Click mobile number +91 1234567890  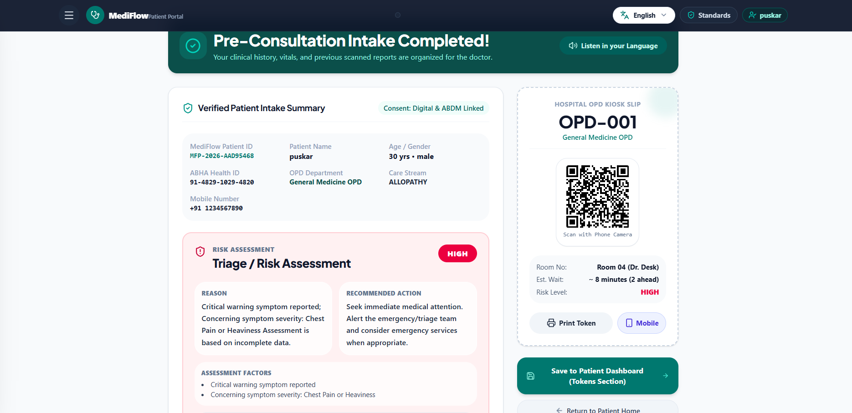pos(216,208)
